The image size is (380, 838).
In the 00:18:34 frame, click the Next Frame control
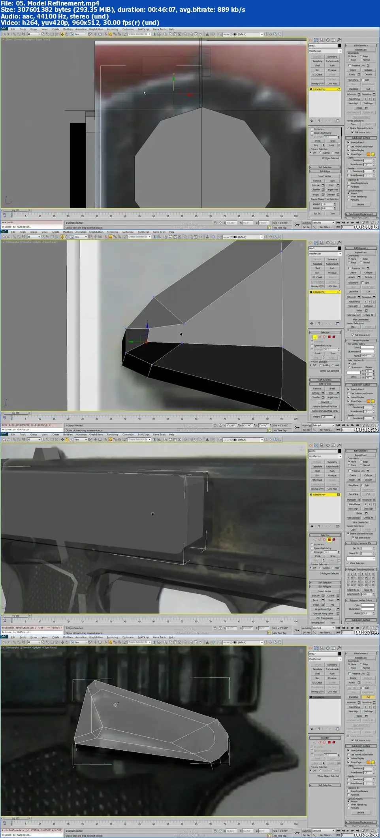[352, 425]
